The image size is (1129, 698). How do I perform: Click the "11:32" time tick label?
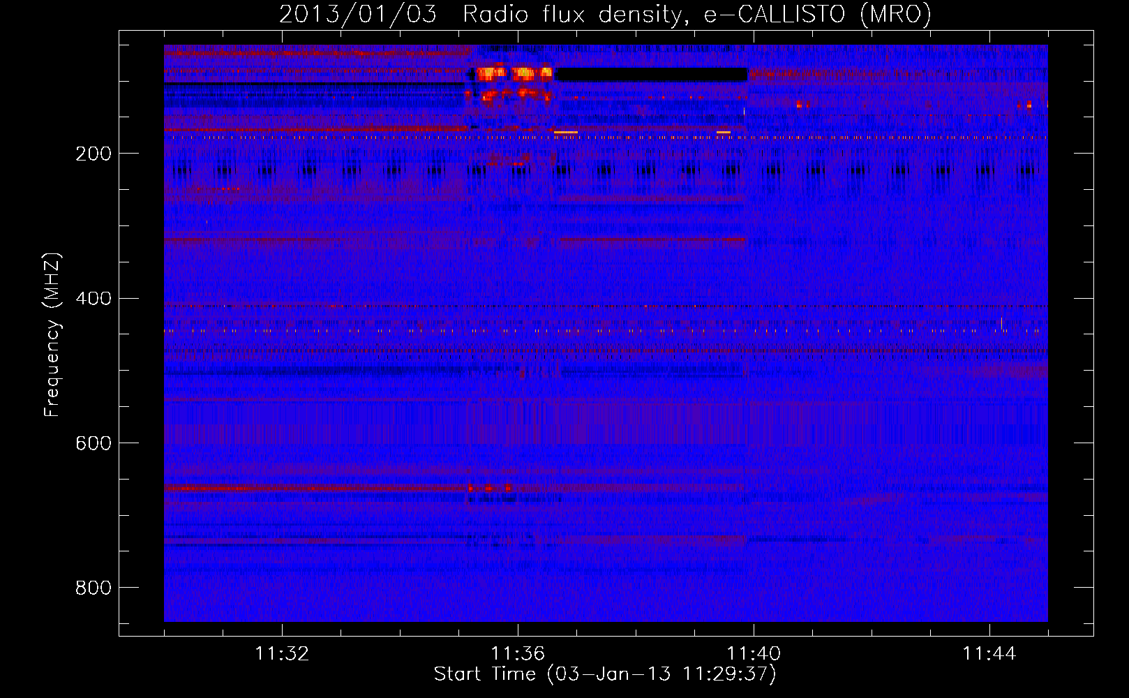point(282,654)
